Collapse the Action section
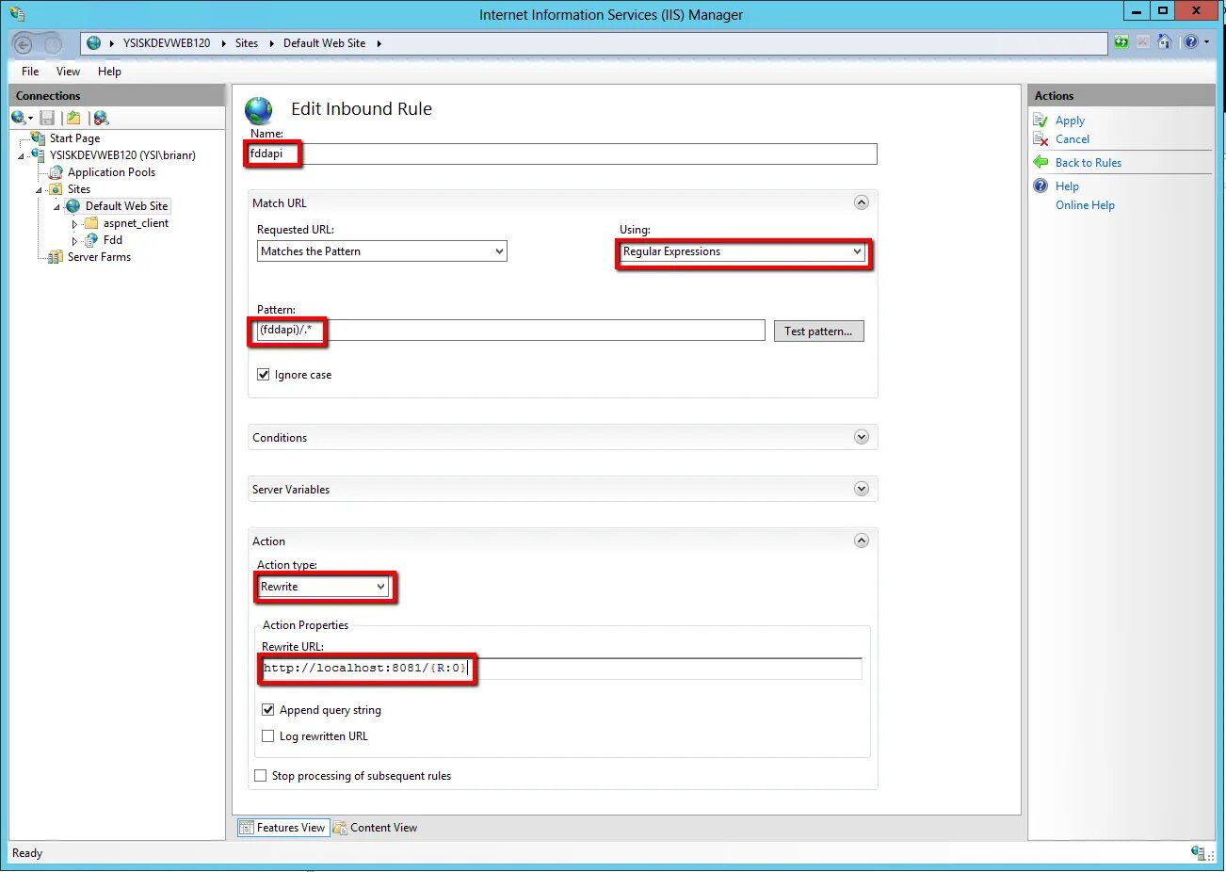 coord(862,541)
